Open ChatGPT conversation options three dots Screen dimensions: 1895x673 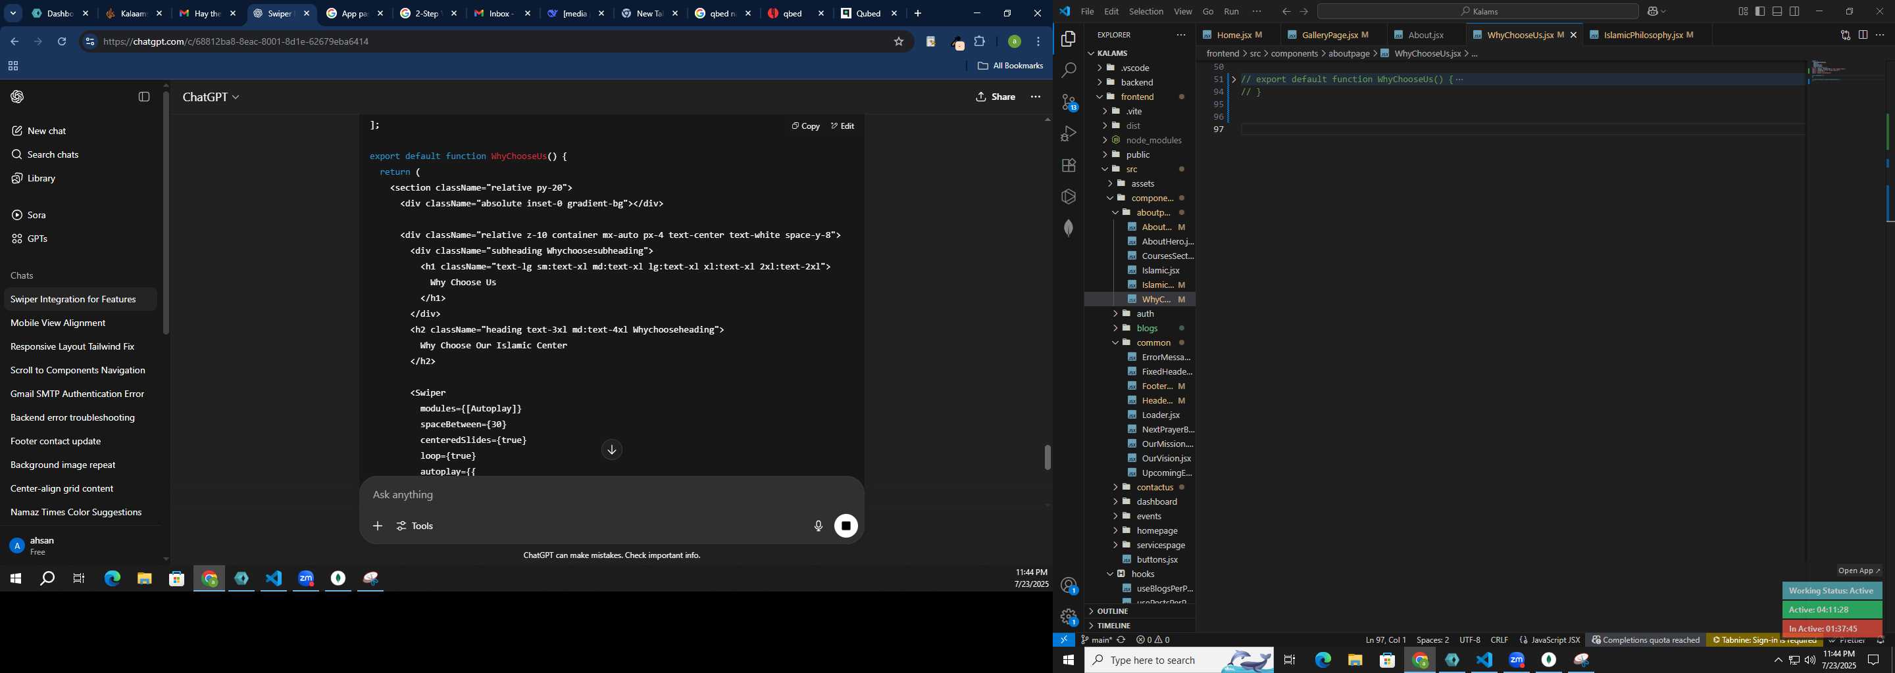[1036, 97]
